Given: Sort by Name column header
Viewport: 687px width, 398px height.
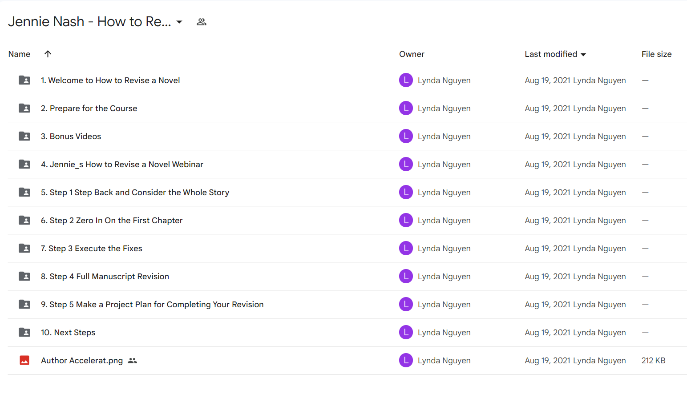Looking at the screenshot, I should (x=19, y=54).
